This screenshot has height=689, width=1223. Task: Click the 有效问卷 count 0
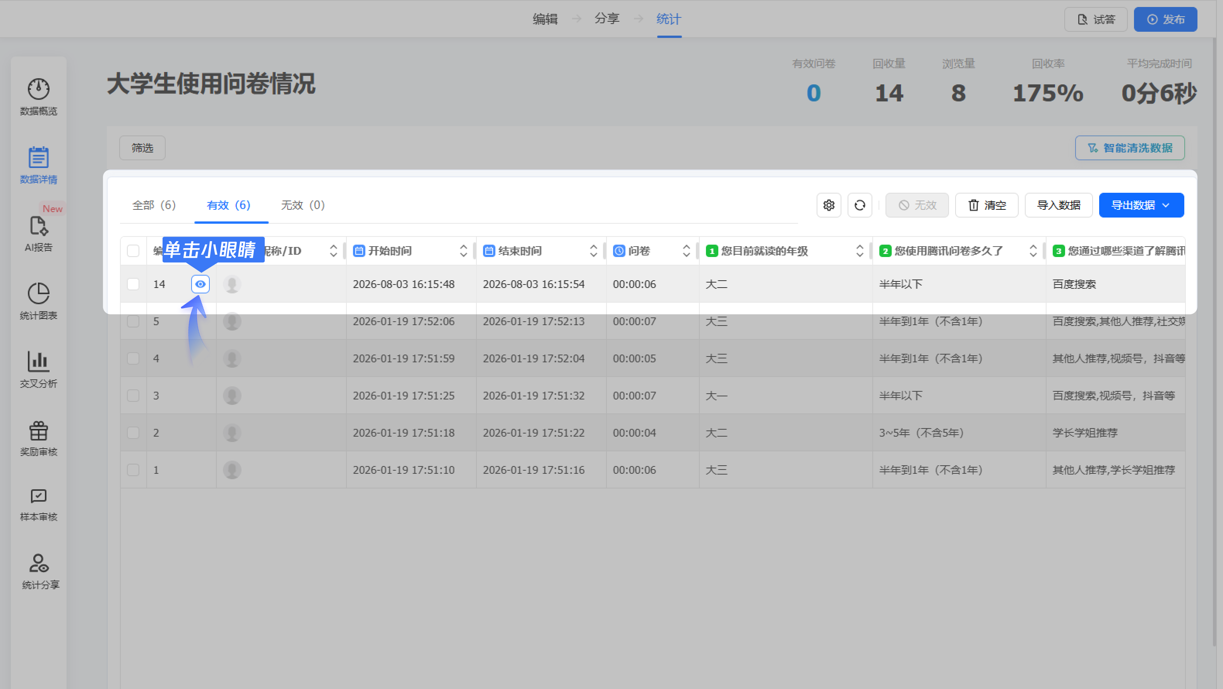click(813, 93)
